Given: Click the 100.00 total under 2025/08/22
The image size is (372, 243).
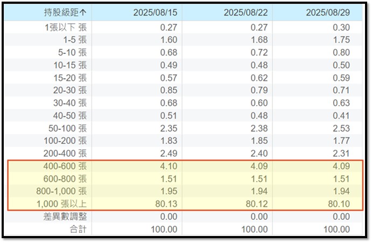Looking at the screenshot, I should point(255,230).
